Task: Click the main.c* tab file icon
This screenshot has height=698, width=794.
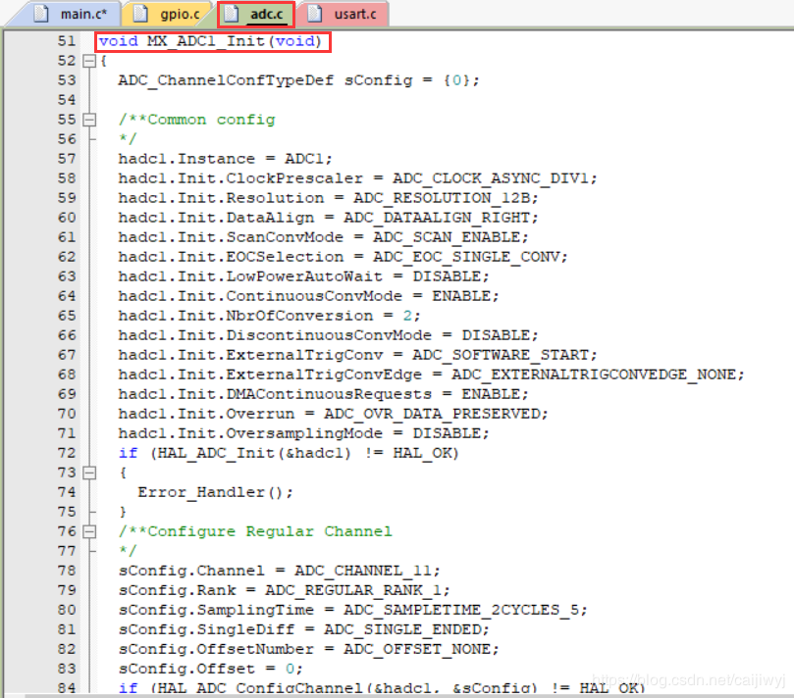Action: (x=41, y=14)
